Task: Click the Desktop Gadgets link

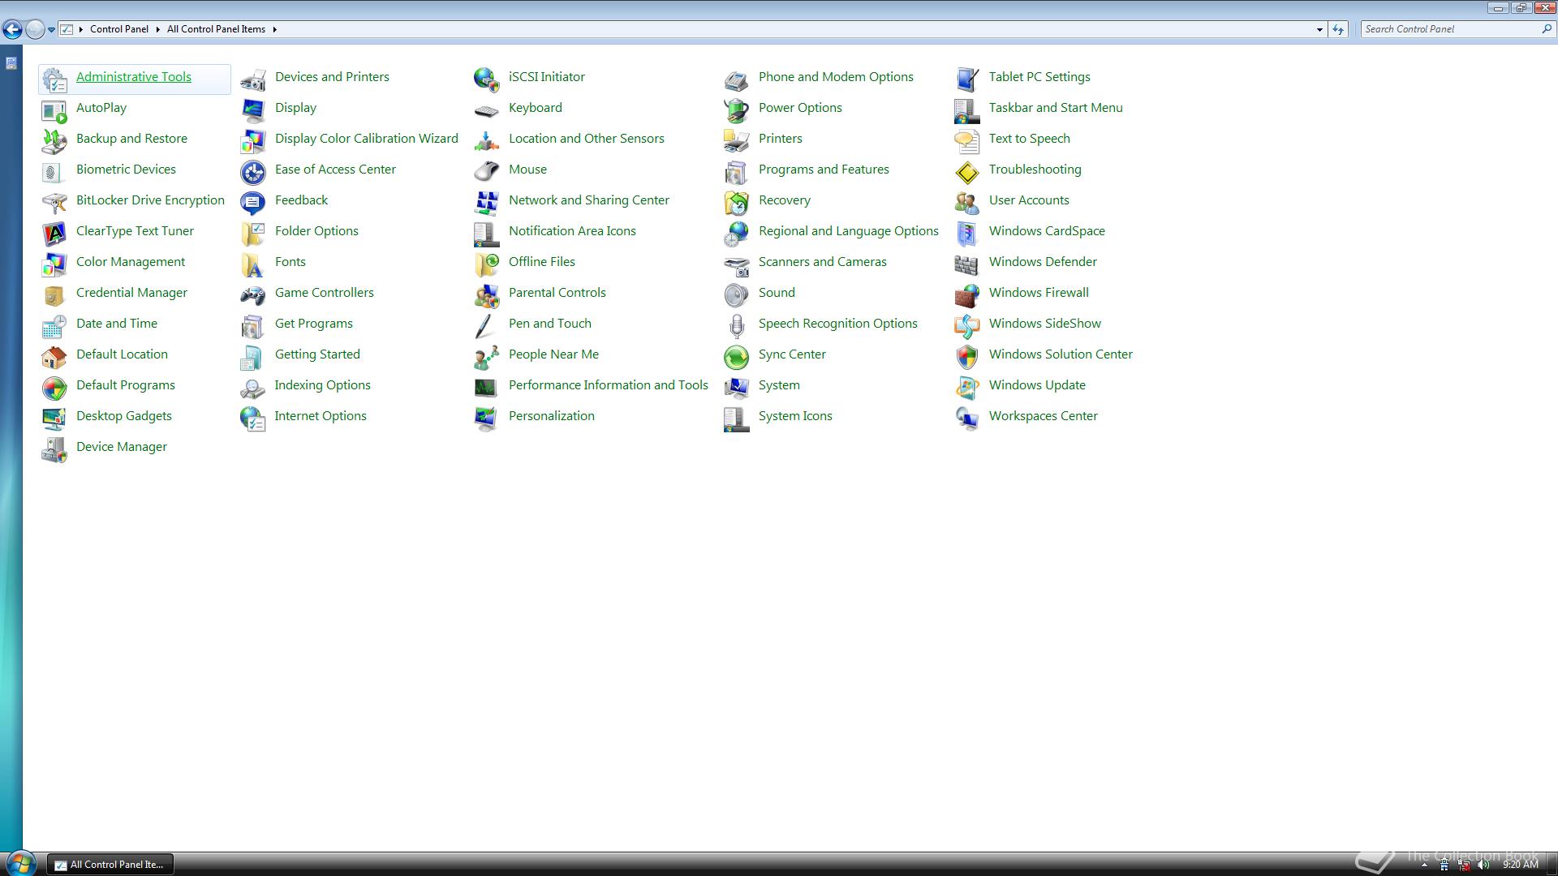Action: point(124,416)
